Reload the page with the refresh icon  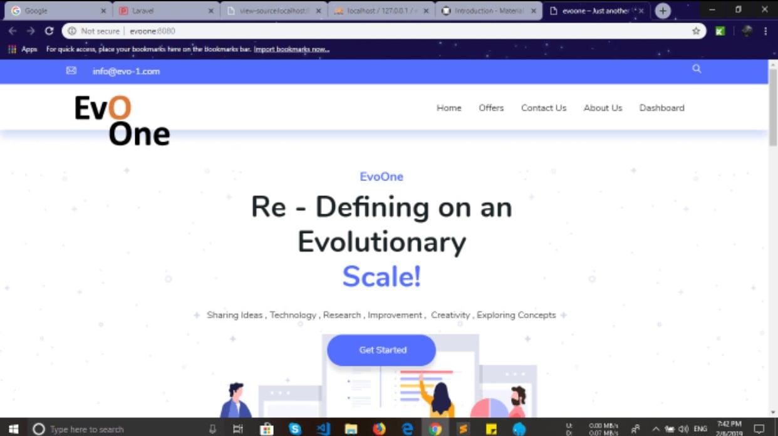49,31
